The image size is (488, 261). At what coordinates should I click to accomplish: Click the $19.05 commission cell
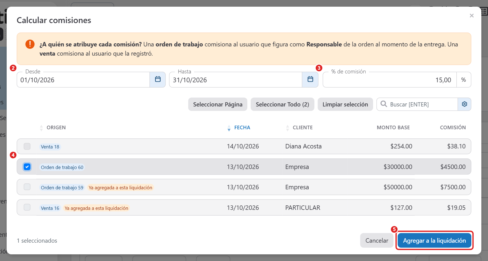[x=456, y=208]
